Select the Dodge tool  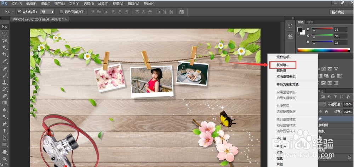coord(5,116)
